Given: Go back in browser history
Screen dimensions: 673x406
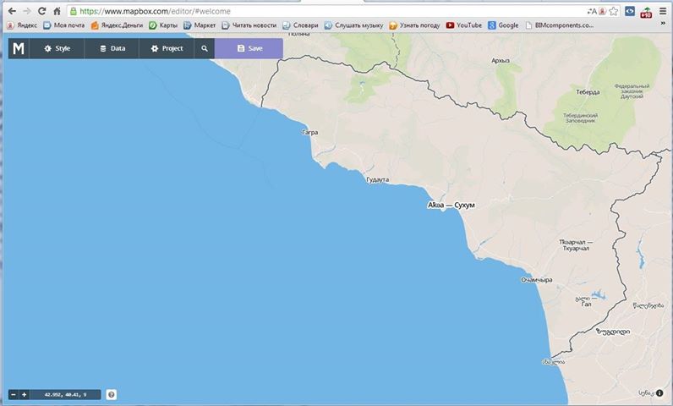Looking at the screenshot, I should [x=12, y=11].
